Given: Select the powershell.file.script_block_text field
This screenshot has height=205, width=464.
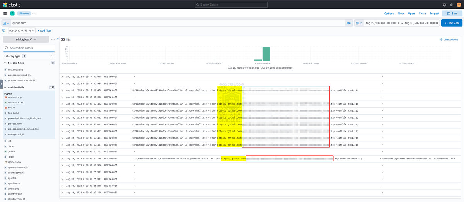Looking at the screenshot, I should [25, 119].
